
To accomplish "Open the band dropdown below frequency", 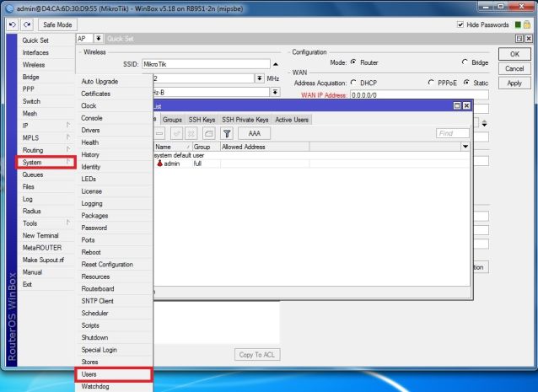I will (275, 92).
